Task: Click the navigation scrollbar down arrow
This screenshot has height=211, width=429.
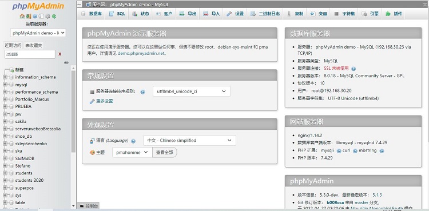Action: [73, 206]
